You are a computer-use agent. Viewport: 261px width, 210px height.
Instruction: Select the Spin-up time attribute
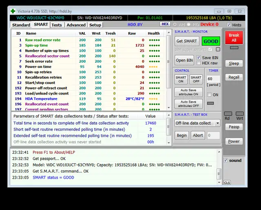tap(88, 45)
